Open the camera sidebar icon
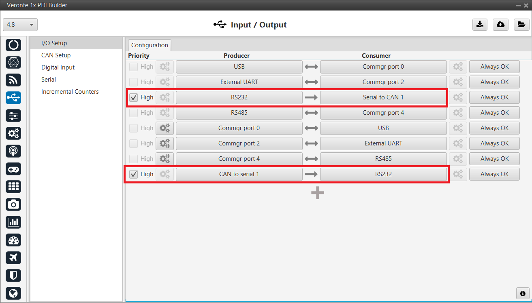 click(x=13, y=204)
